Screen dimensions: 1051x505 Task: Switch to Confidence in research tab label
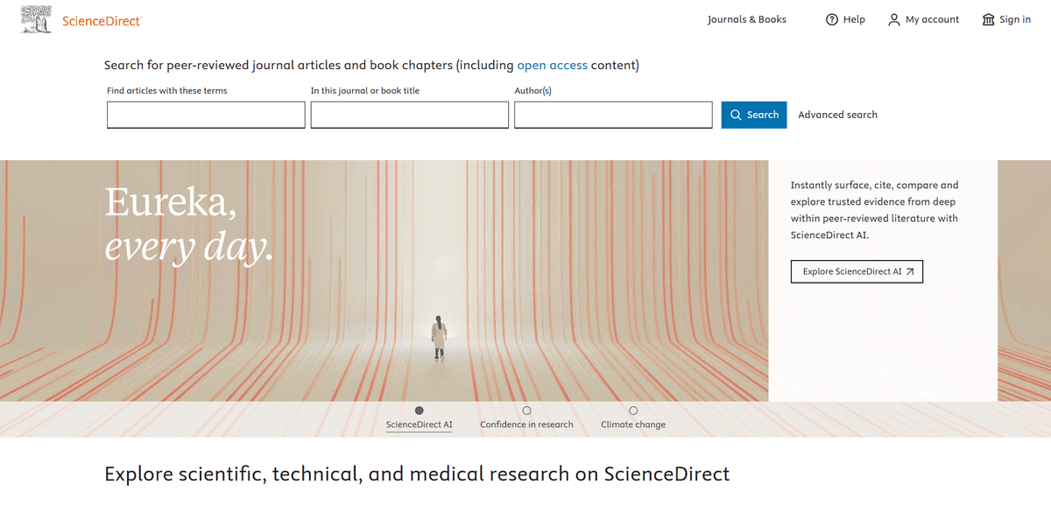pos(526,424)
